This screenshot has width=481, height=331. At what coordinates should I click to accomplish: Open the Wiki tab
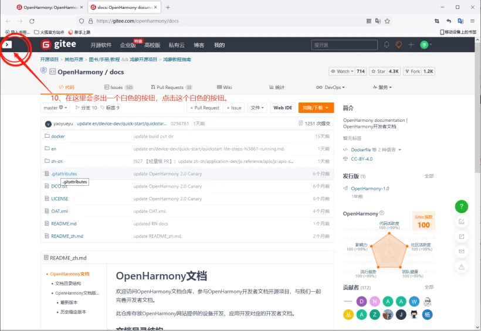click(x=224, y=87)
